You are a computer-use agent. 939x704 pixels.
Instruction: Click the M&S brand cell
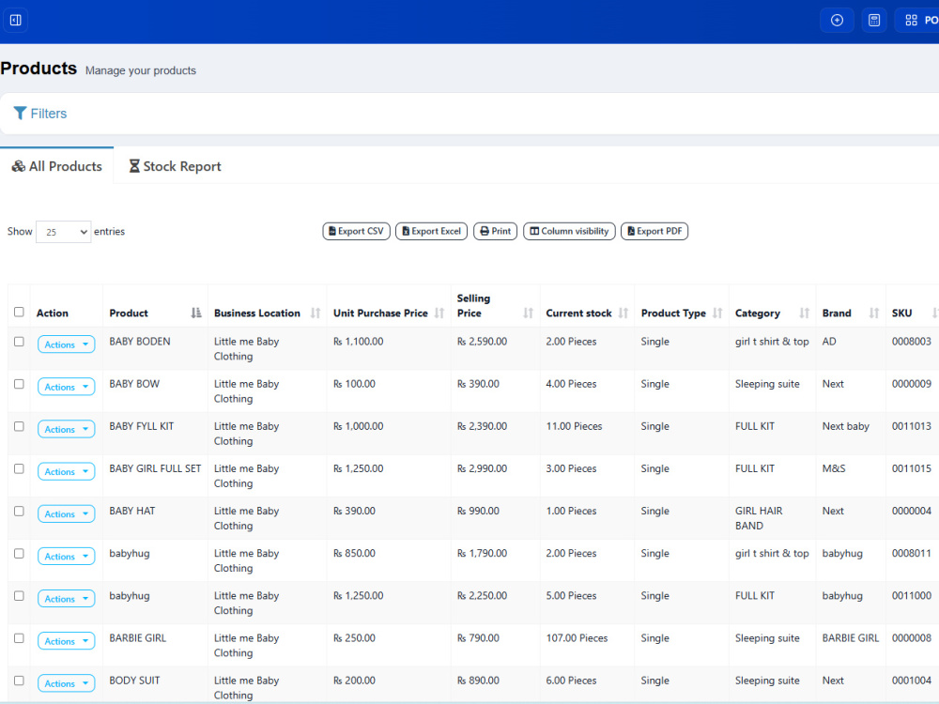click(834, 468)
